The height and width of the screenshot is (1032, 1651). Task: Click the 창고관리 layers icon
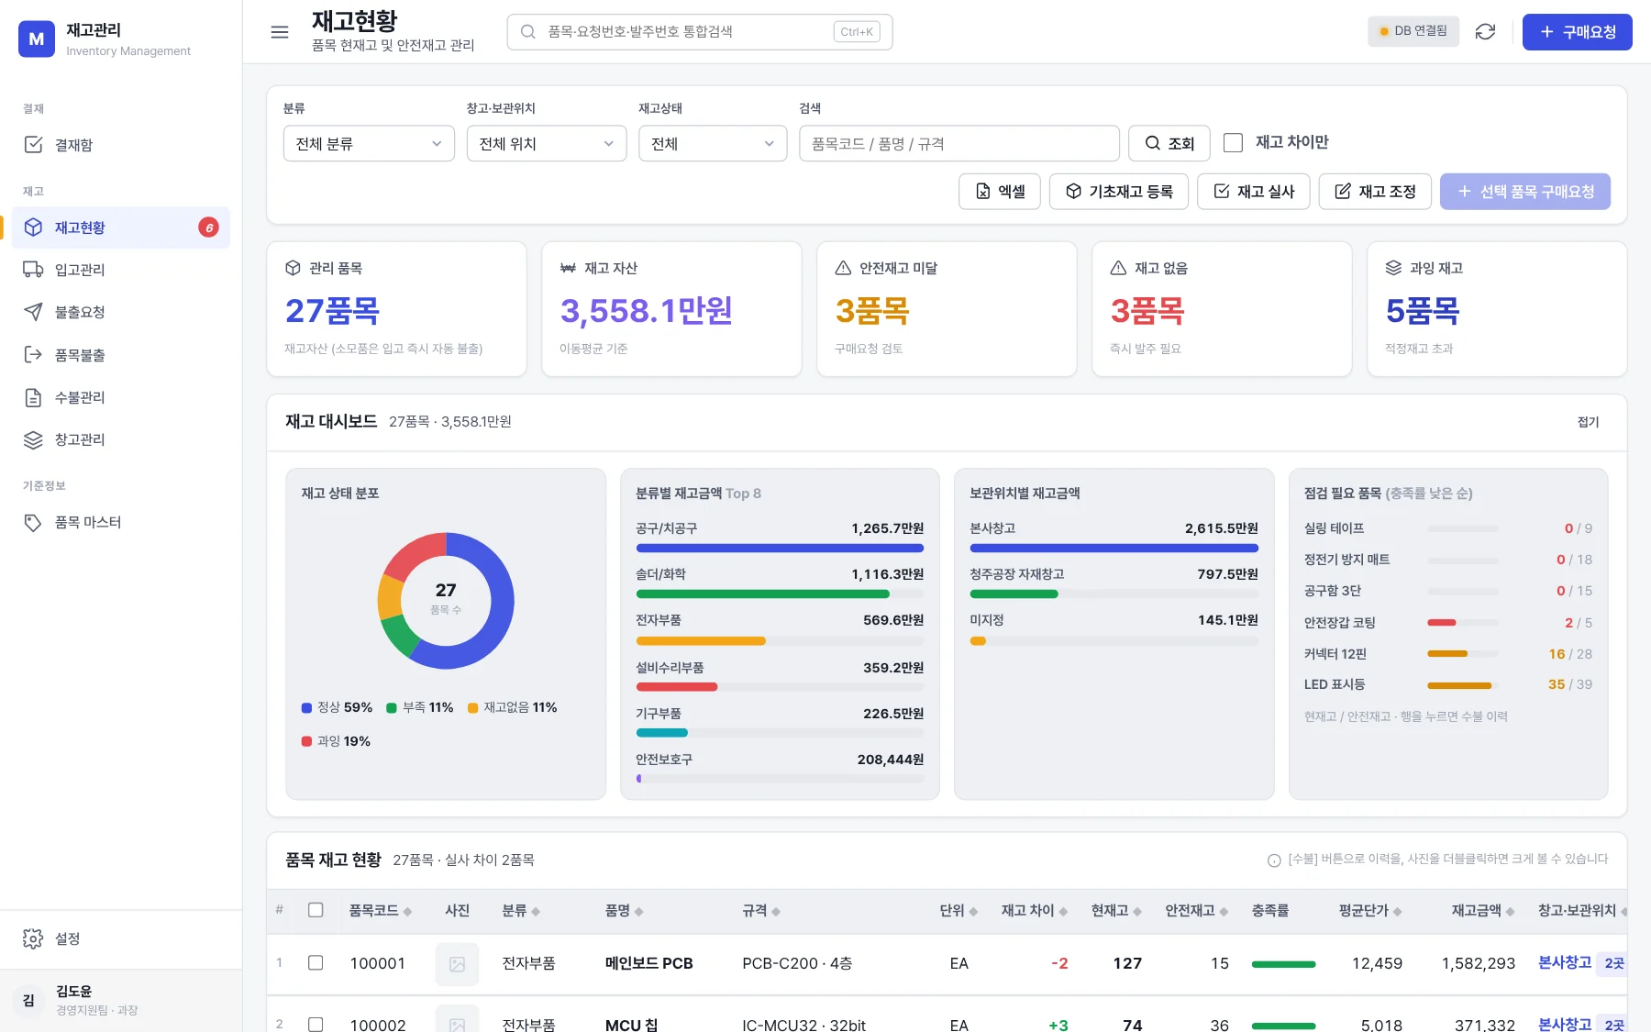[33, 439]
